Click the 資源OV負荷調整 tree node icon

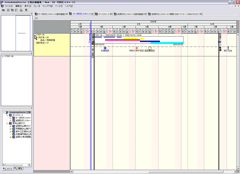coord(14,137)
